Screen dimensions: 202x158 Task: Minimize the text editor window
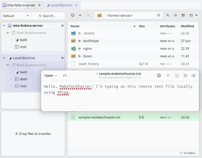point(177,76)
